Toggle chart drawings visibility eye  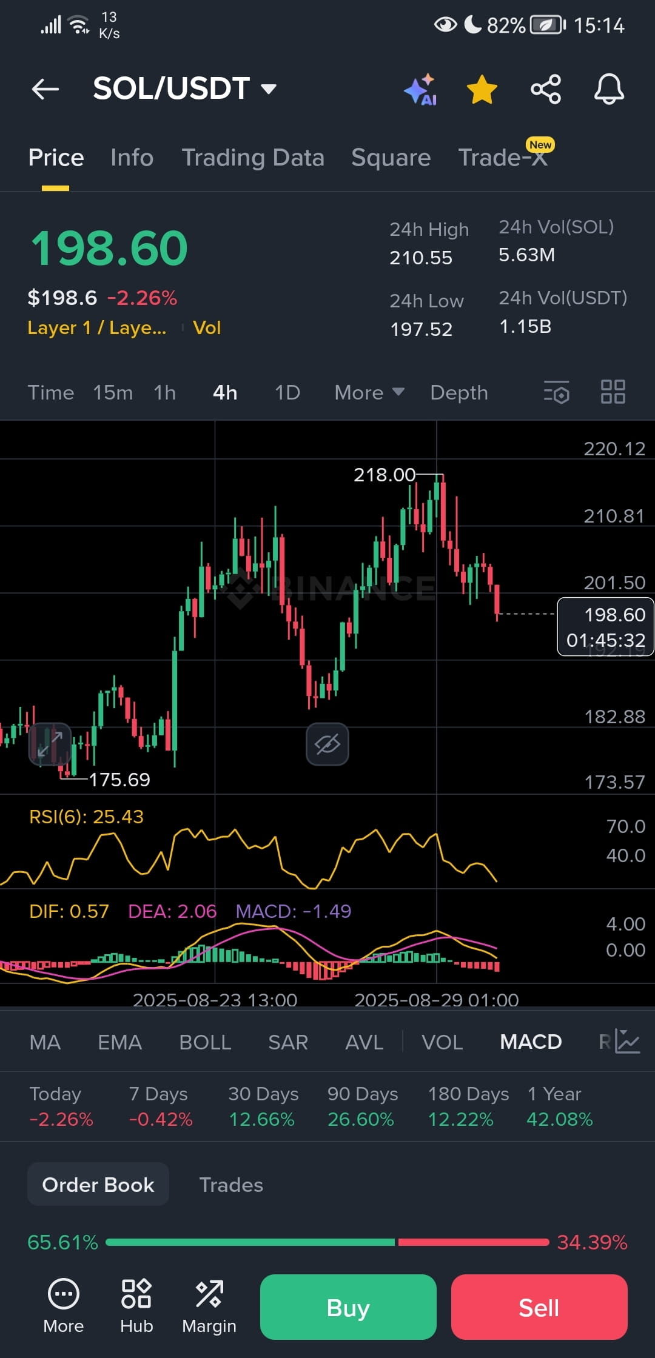[x=327, y=744]
